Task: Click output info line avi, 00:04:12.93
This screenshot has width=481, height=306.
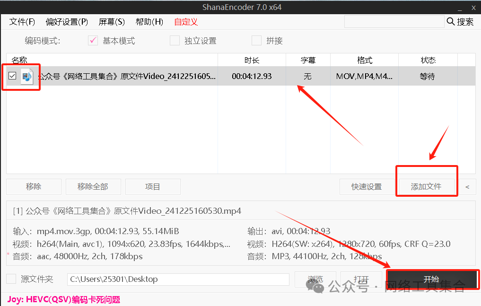Action: [x=289, y=231]
